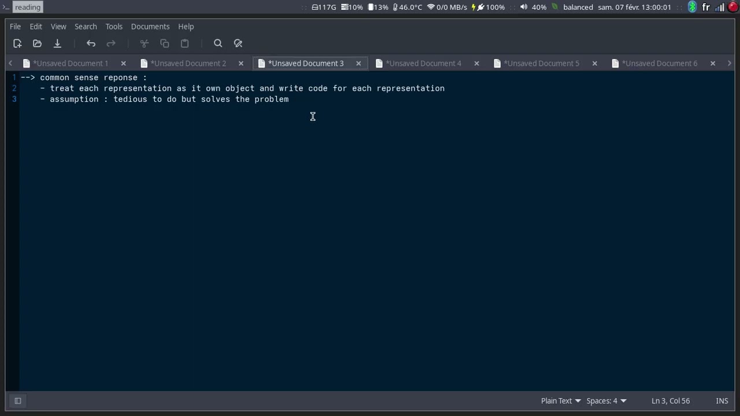The height and width of the screenshot is (416, 740).
Task: Open the Edit menu
Action: coord(36,27)
